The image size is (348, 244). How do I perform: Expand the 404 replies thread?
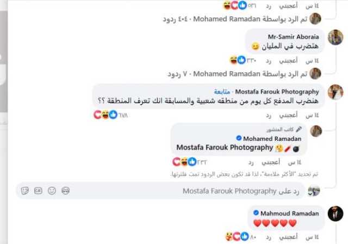(x=235, y=19)
